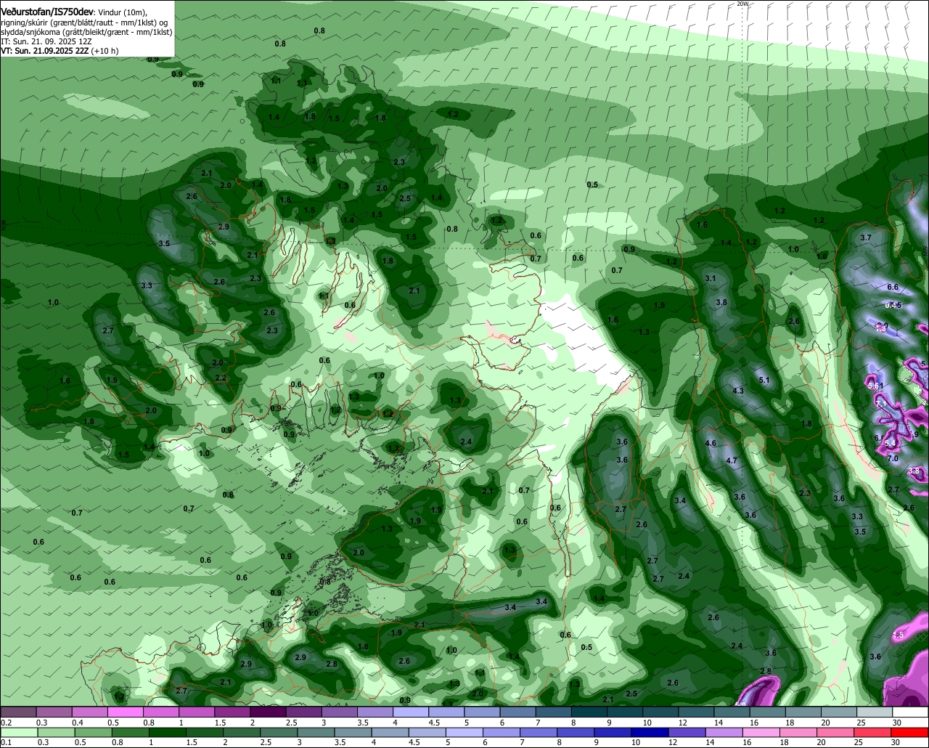Viewport: 929px width, 748px height.
Task: Click the 2.2 precipitation value on the map
Action: click(221, 378)
